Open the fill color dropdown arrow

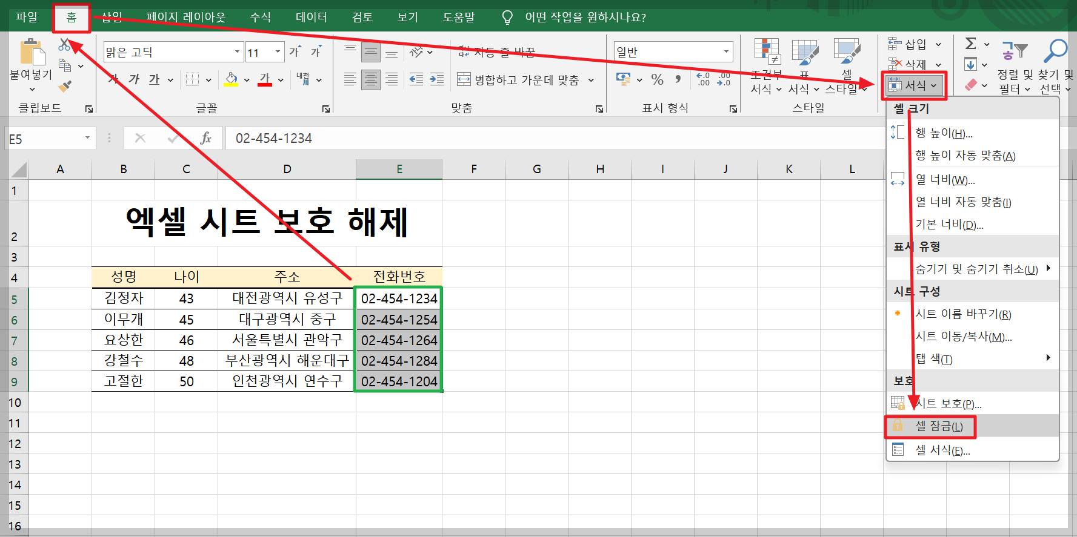tap(247, 80)
